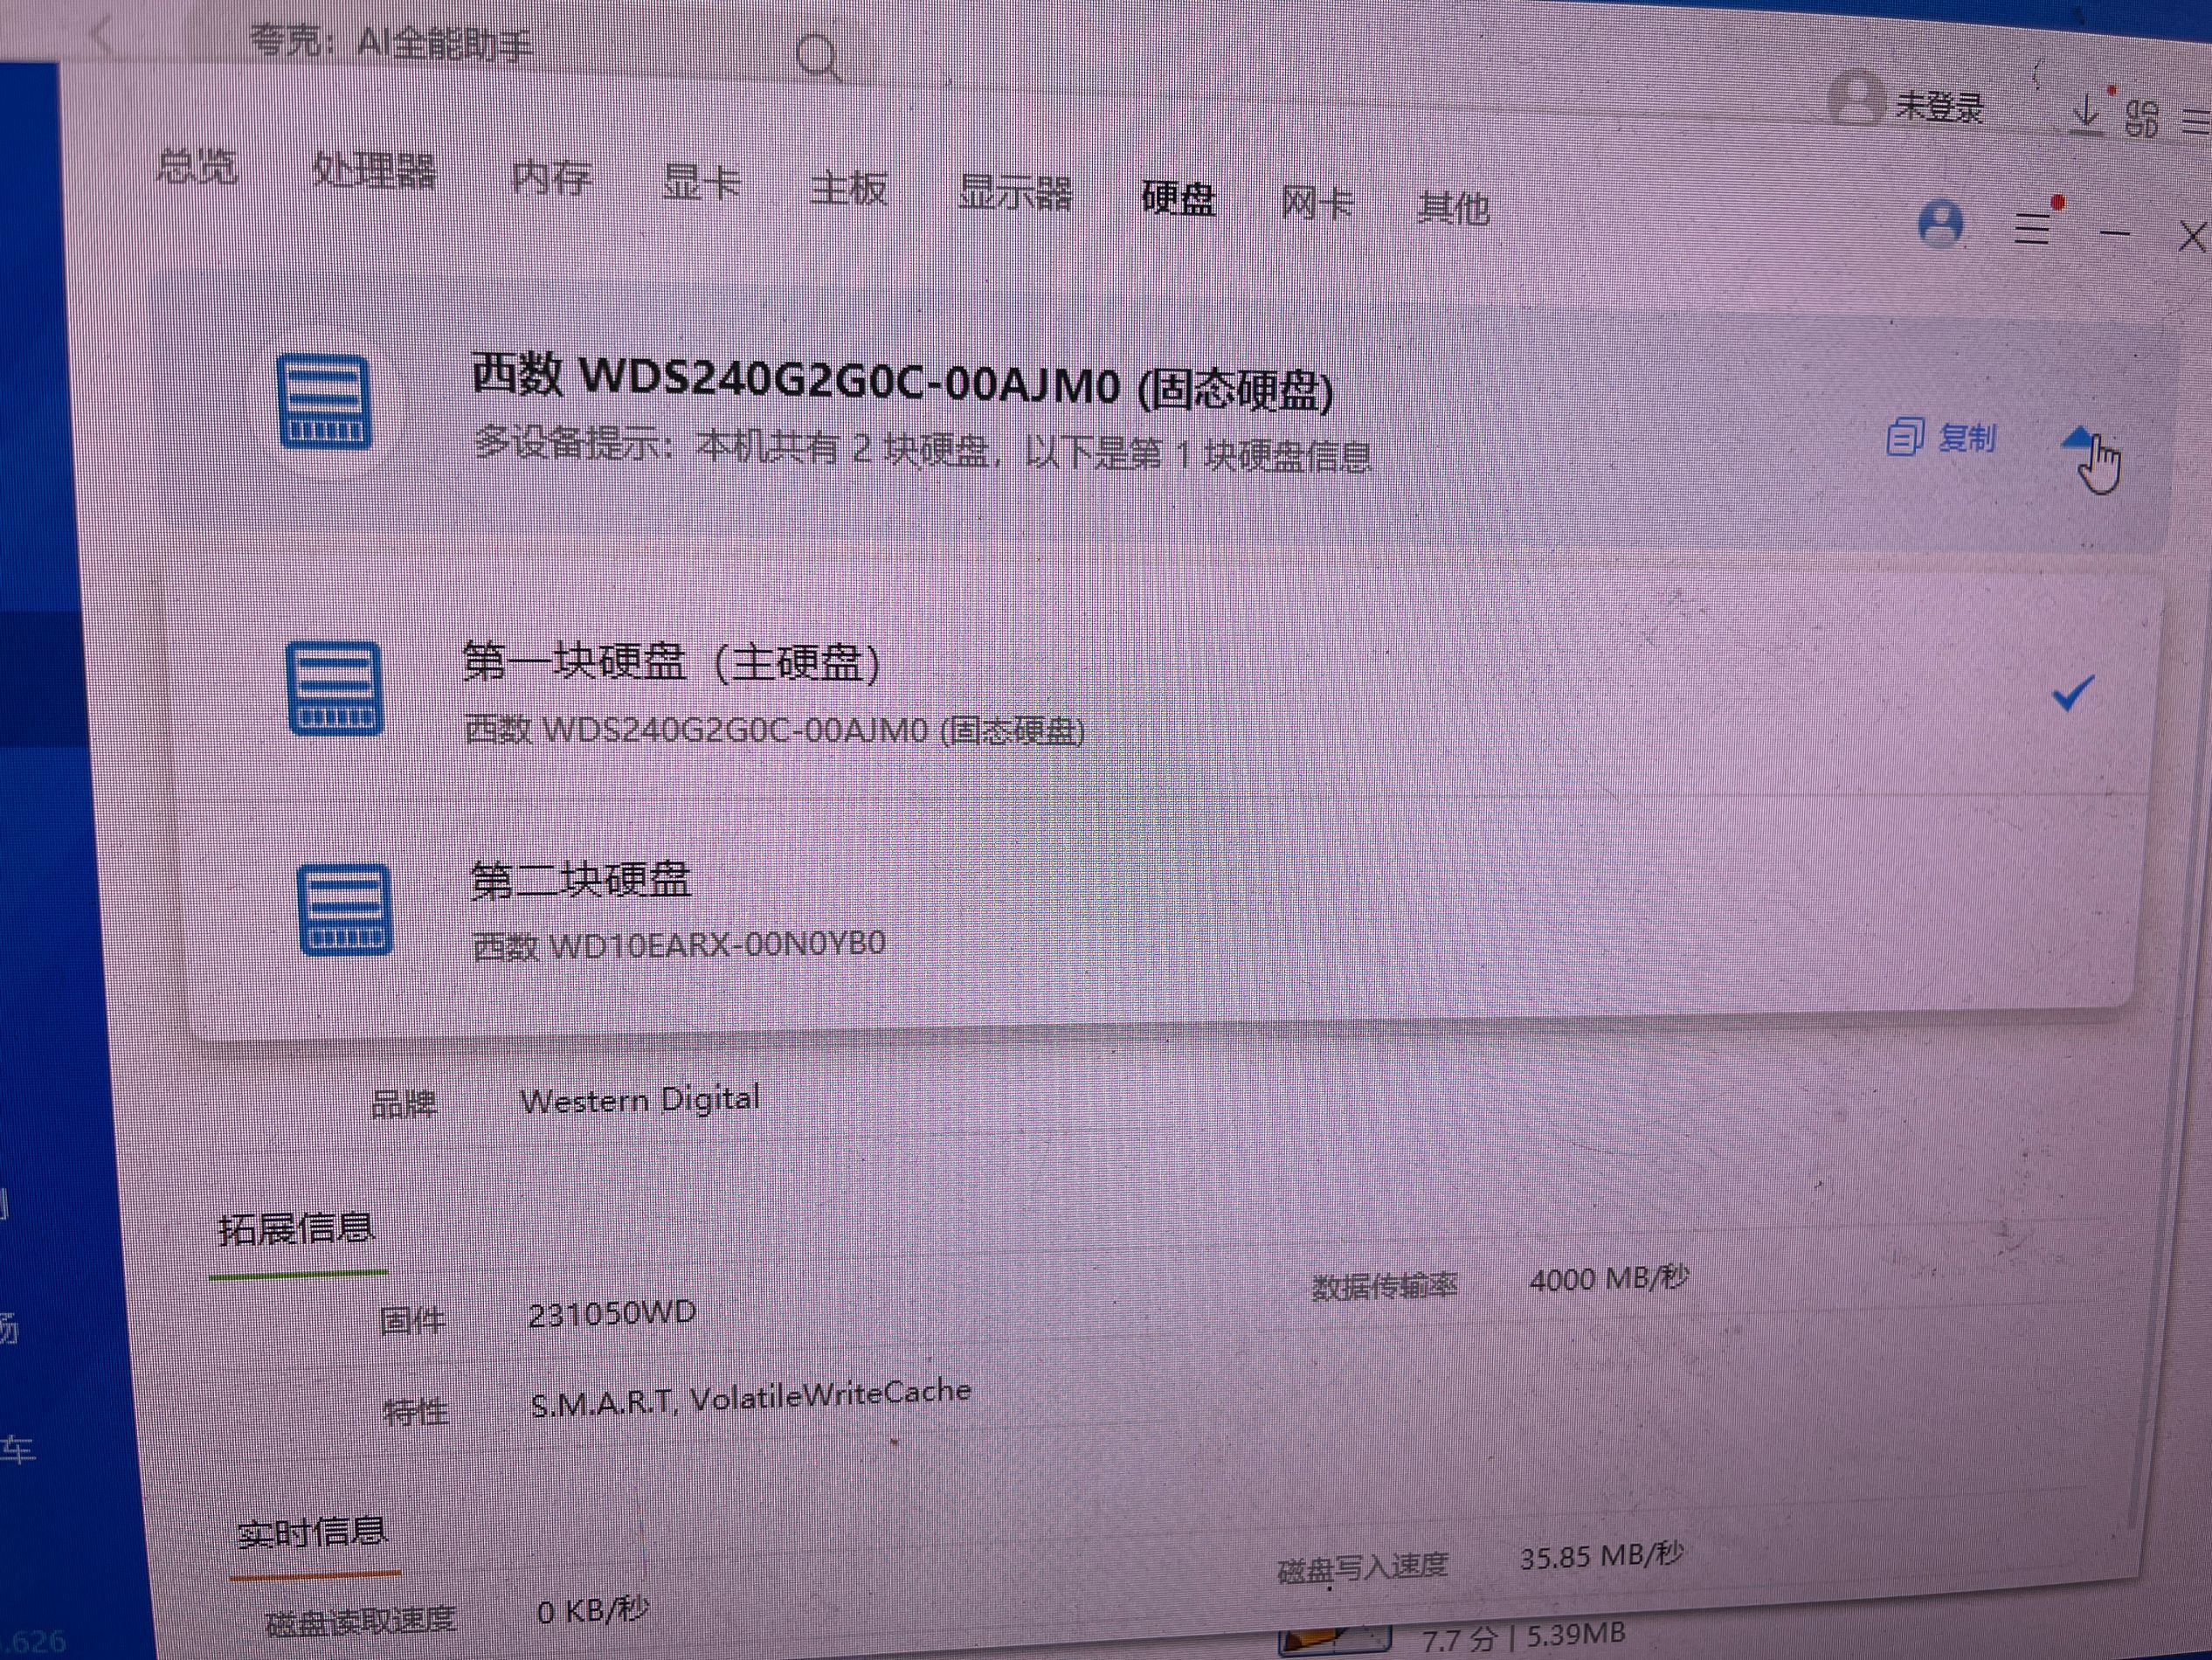Click the 0 KB/秒 read speed value
2212x1660 pixels.
593,1610
